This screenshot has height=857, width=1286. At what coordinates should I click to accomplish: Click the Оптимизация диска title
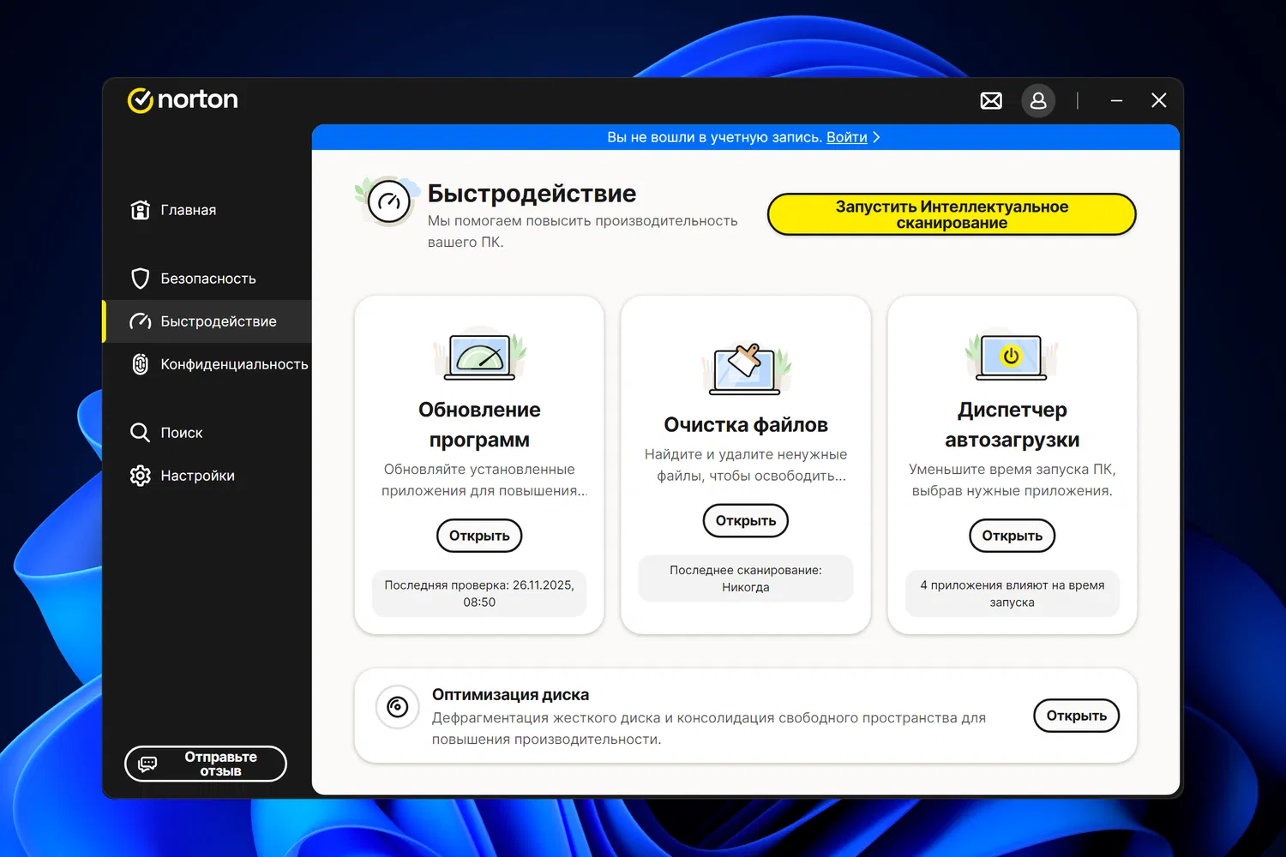[x=510, y=695]
